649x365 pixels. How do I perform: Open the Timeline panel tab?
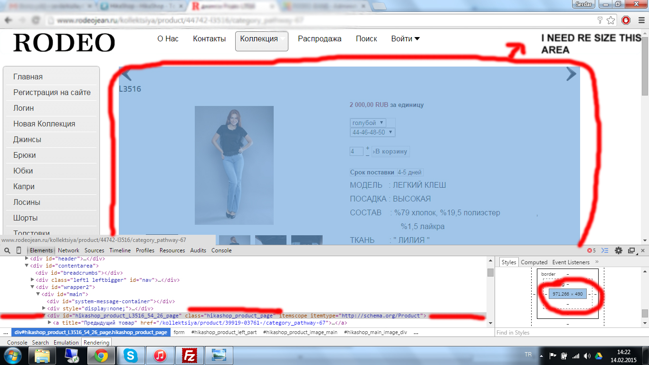click(120, 250)
